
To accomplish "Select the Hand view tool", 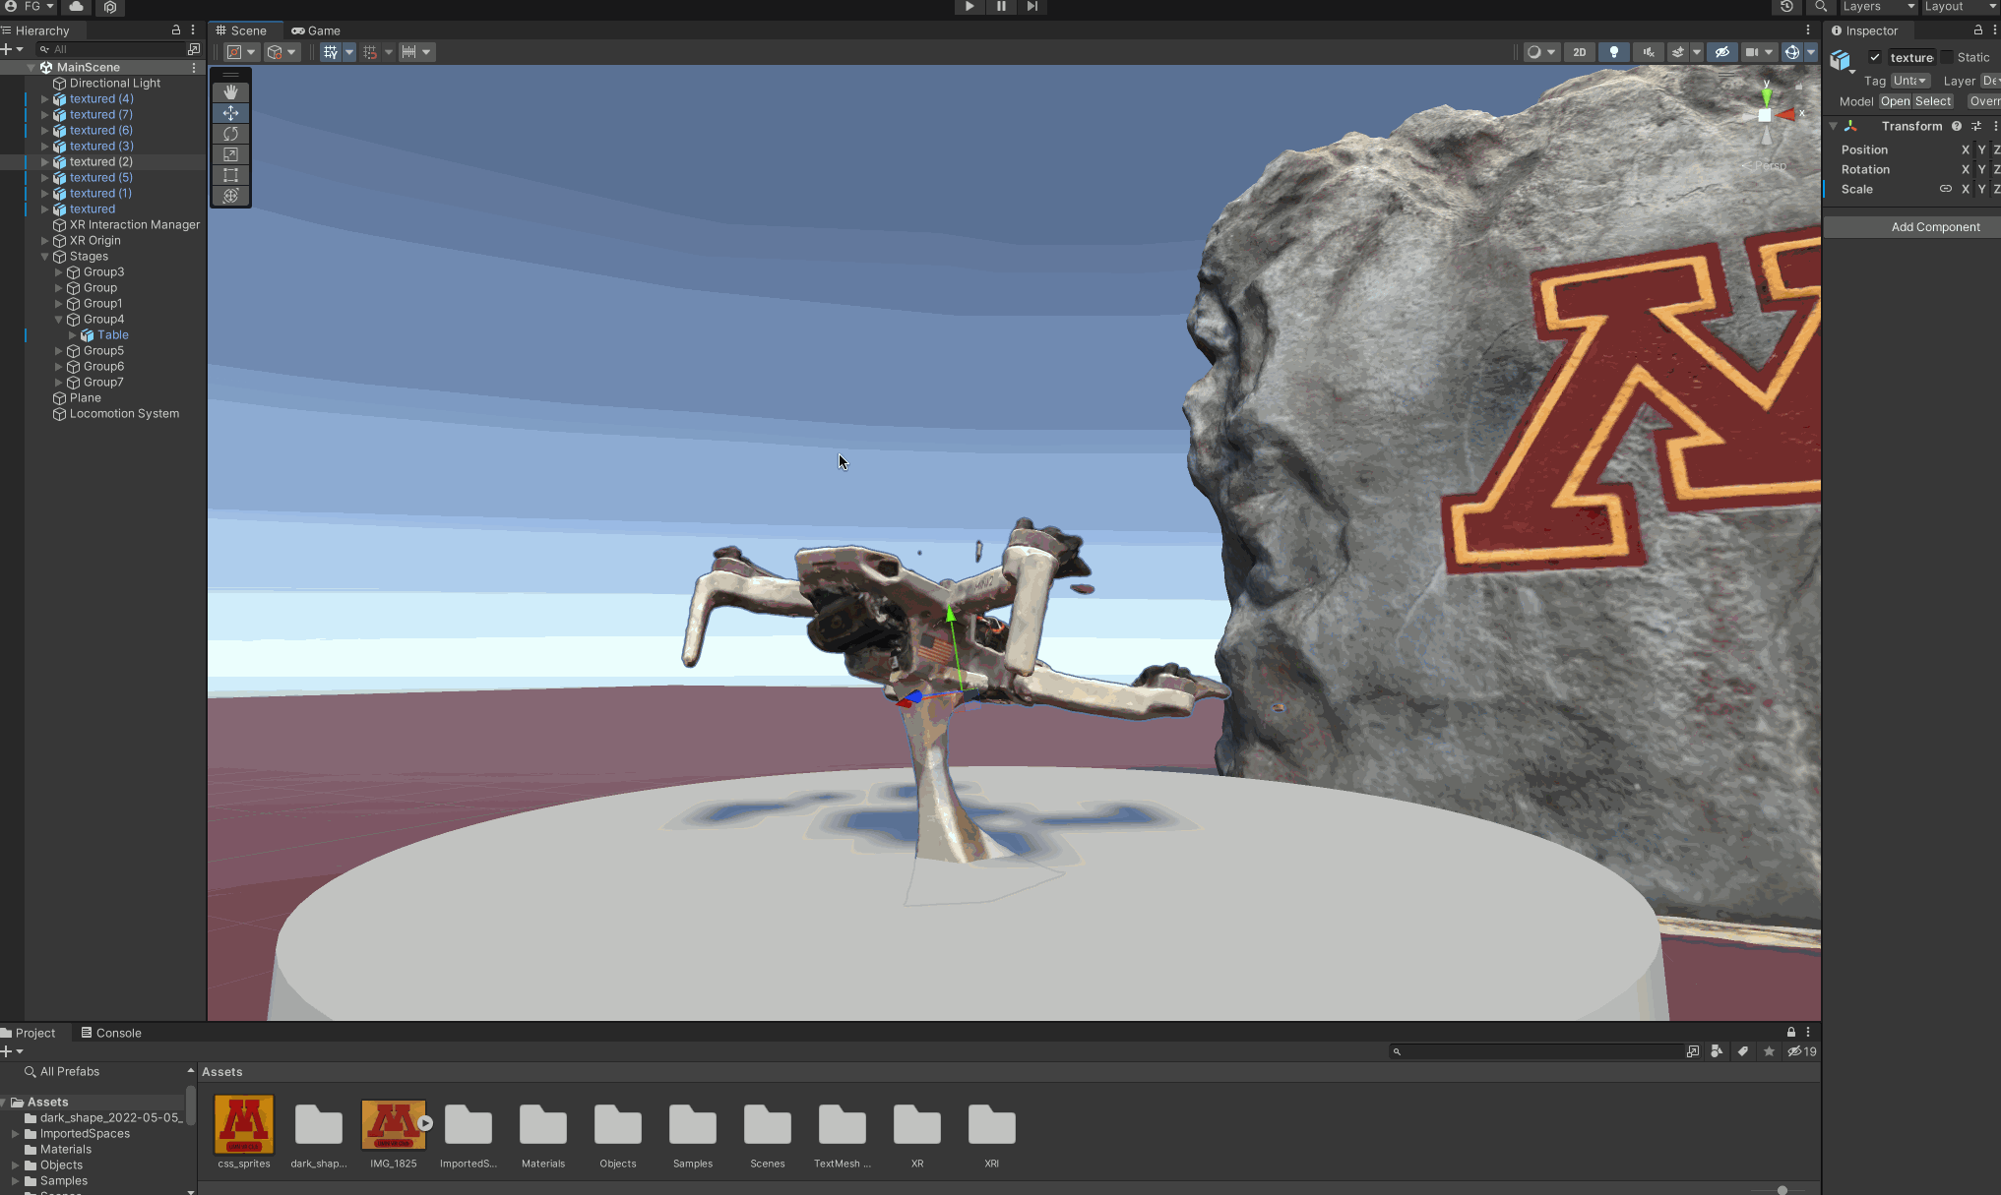I will pyautogui.click(x=230, y=92).
